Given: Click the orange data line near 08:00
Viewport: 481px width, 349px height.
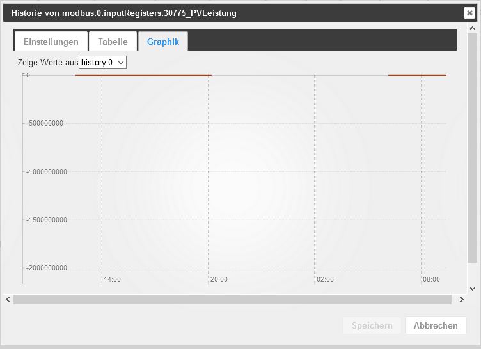Looking at the screenshot, I should tap(417, 75).
